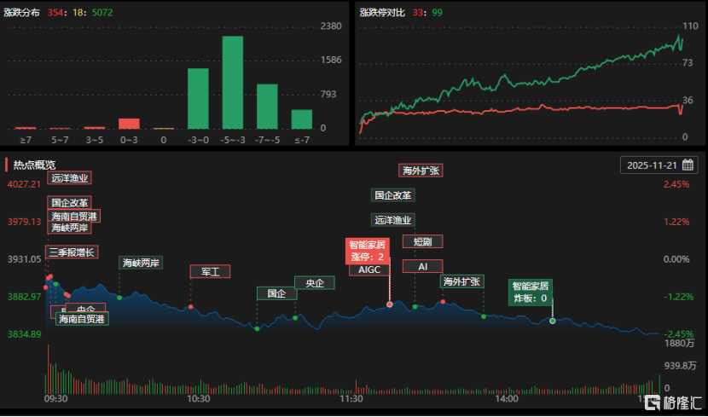Click the 三季报增长 hotspot label

72,252
